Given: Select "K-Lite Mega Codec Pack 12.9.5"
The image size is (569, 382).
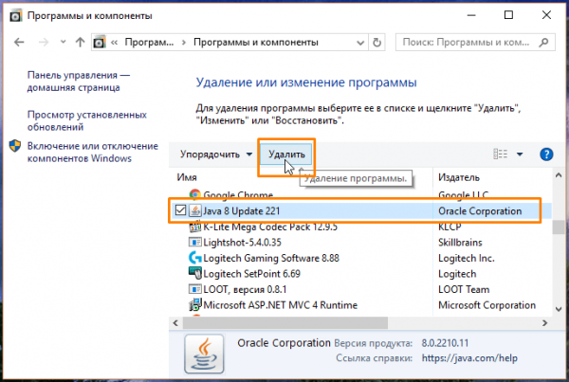Looking at the screenshot, I should tap(270, 227).
